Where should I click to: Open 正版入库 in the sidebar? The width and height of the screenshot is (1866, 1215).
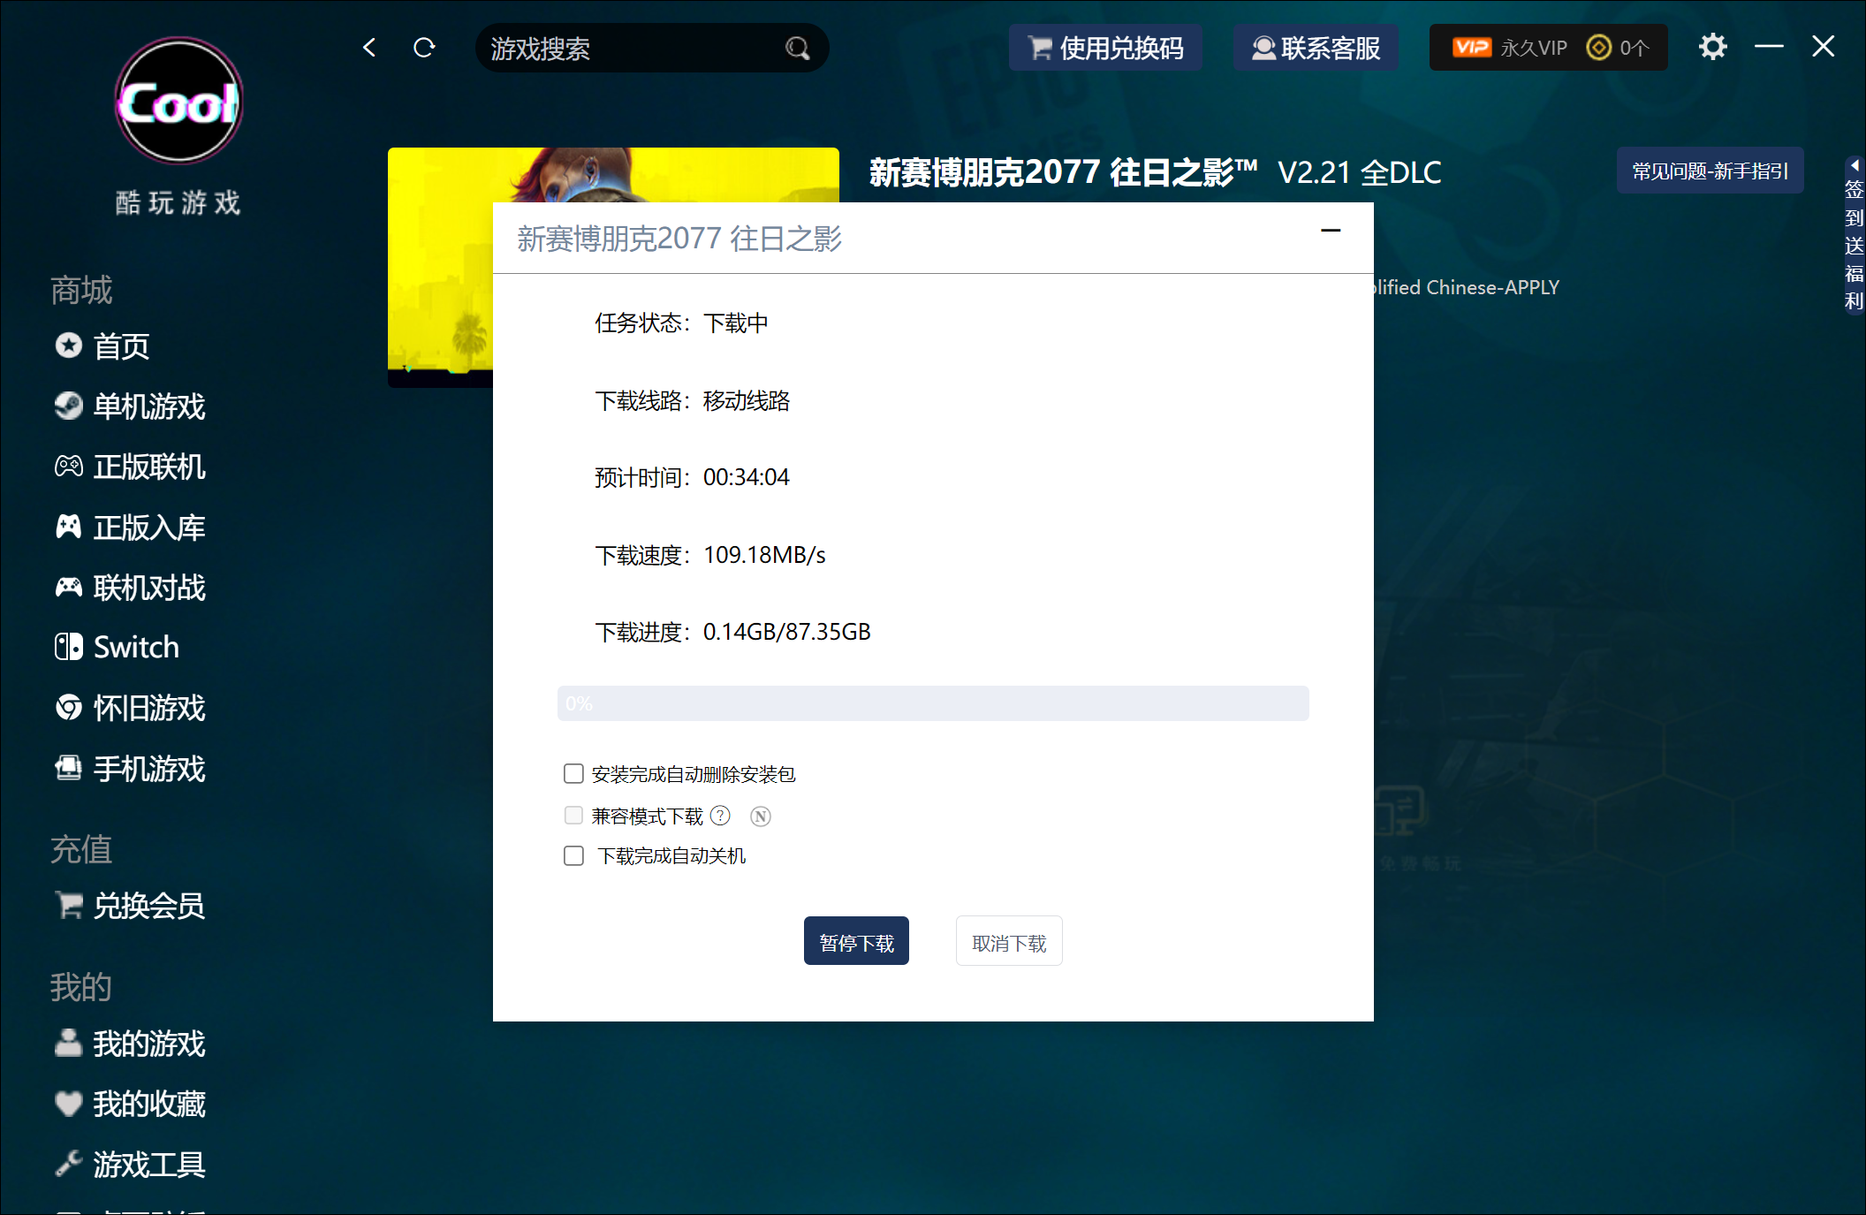tap(130, 528)
